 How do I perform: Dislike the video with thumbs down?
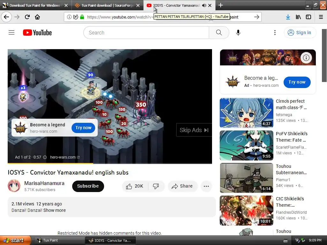coord(156,186)
